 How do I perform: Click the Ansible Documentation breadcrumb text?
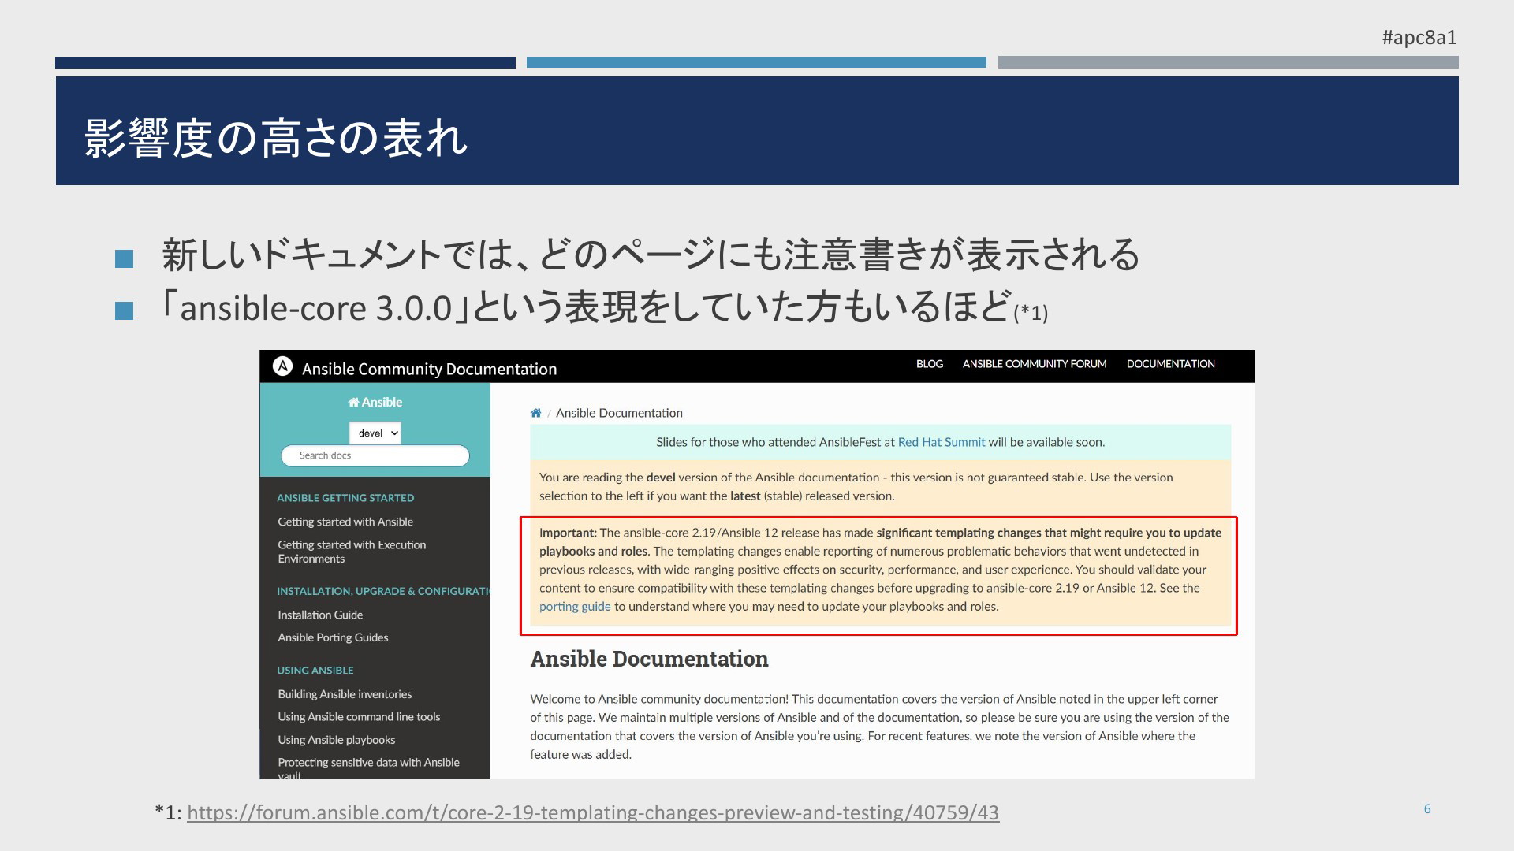click(x=619, y=413)
